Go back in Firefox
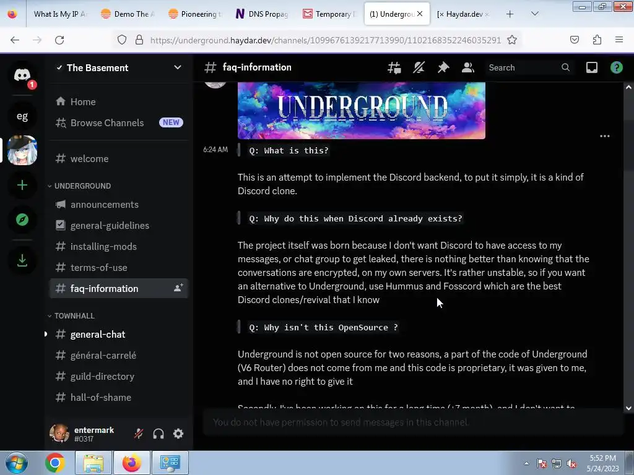The width and height of the screenshot is (634, 475). click(15, 40)
